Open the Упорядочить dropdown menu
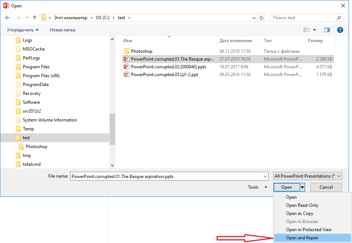352x243 pixels. [23, 30]
